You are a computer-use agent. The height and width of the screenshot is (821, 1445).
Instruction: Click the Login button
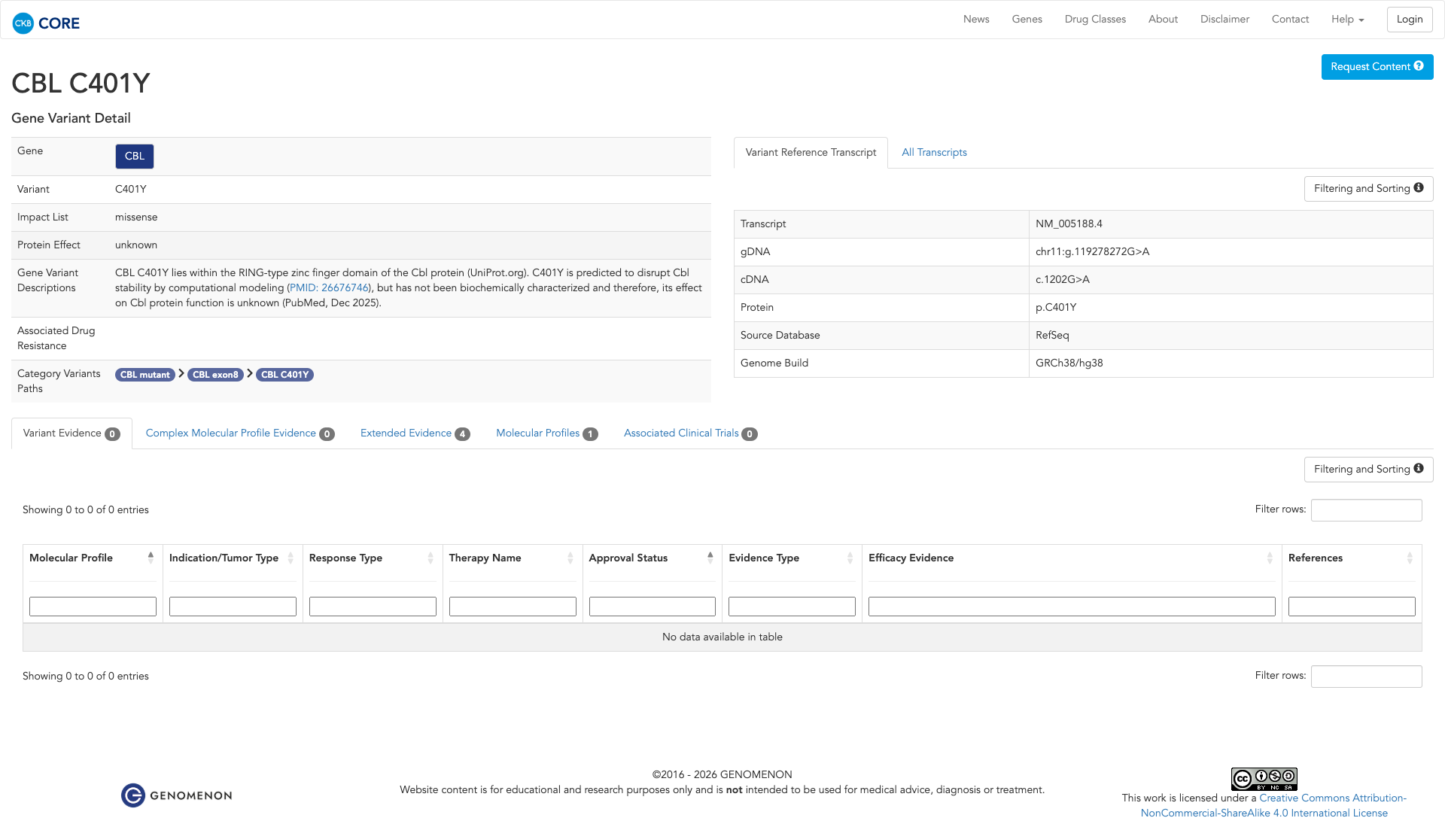1409,20
